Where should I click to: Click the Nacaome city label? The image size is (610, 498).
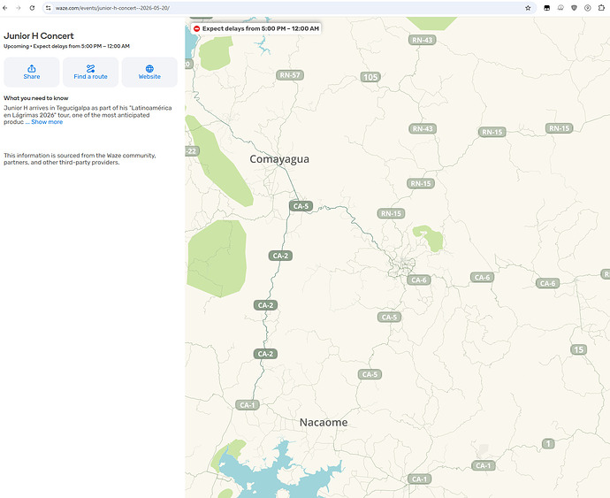coord(324,423)
